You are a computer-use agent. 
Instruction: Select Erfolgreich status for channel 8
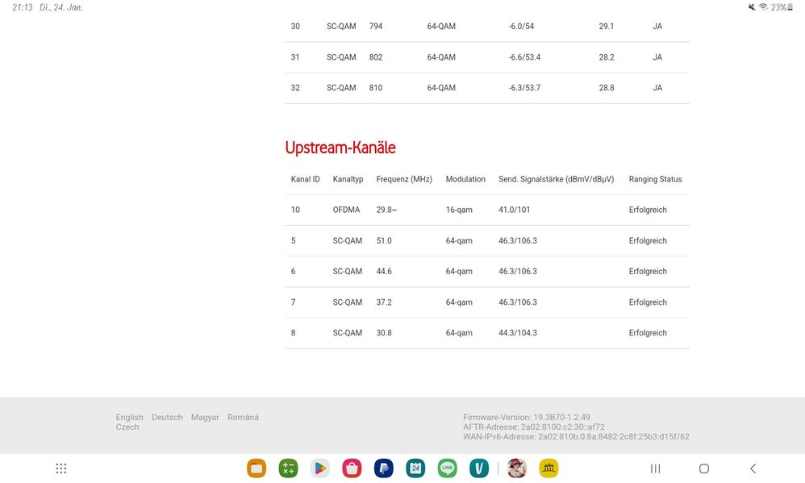(648, 333)
